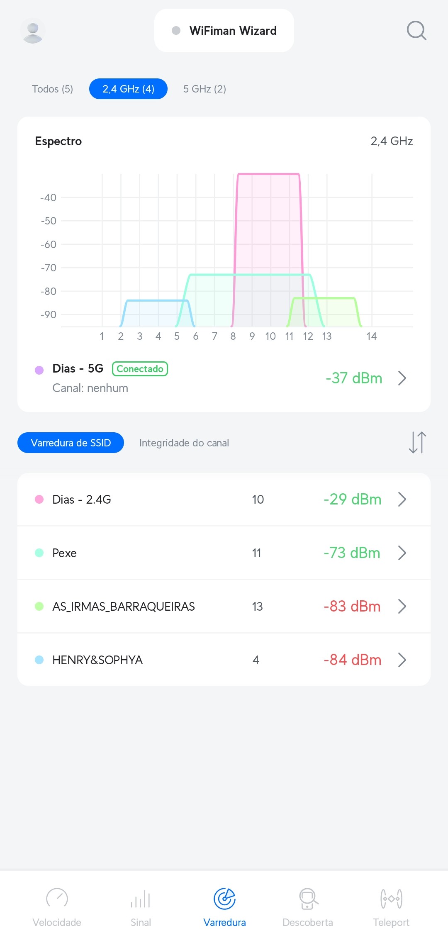
Task: Open the user profile avatar
Action: point(33,31)
